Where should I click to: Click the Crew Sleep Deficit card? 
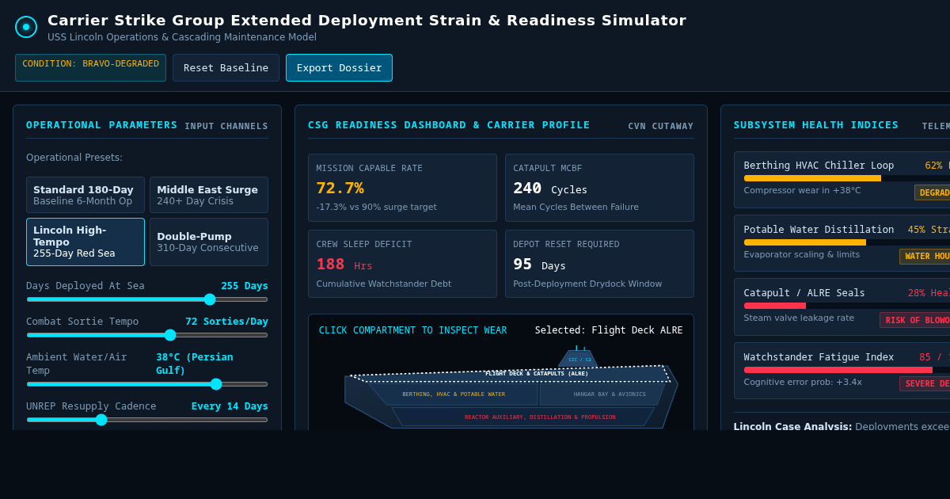coord(402,264)
